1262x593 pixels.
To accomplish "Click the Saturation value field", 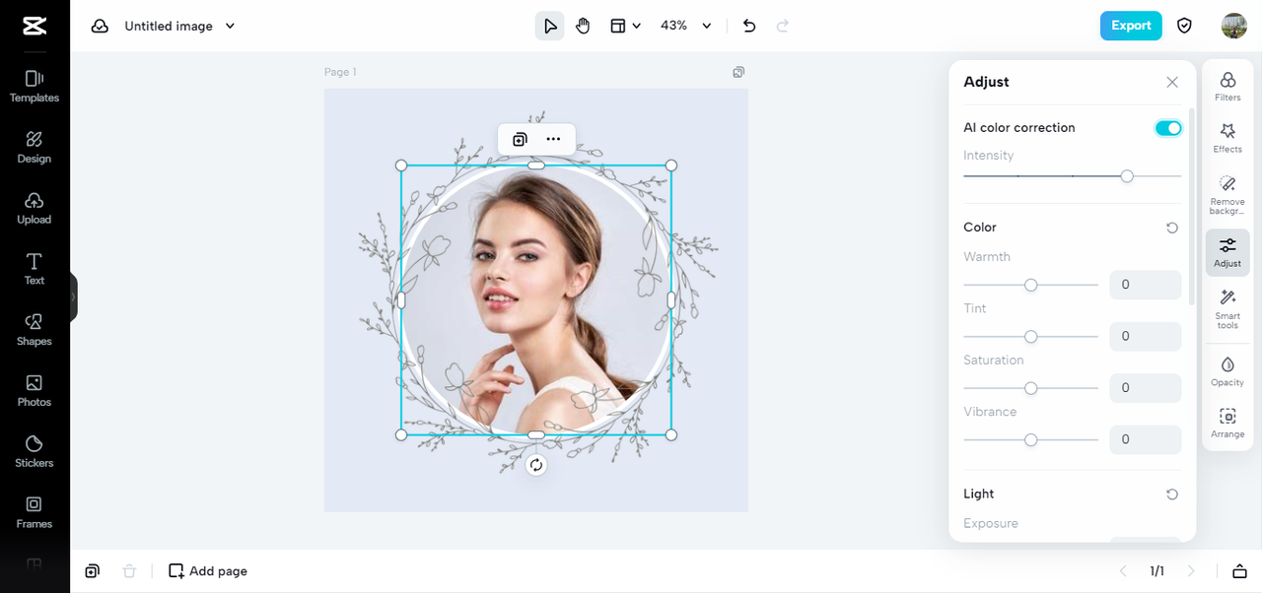I will (x=1146, y=388).
